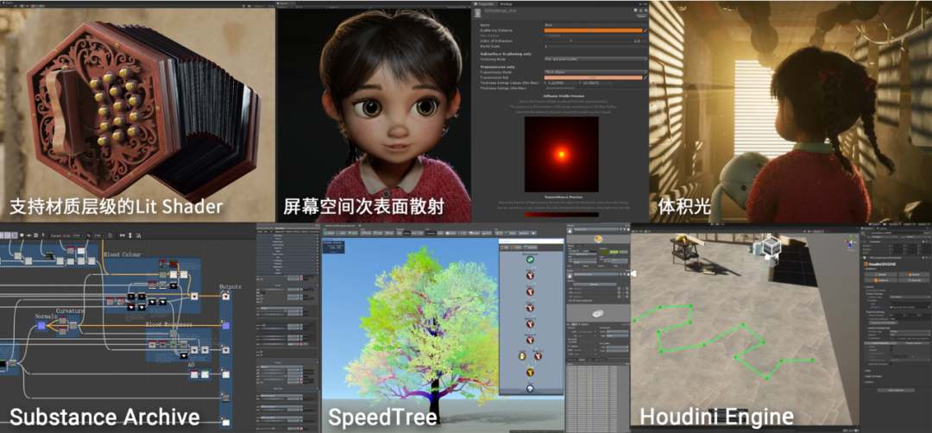Pick Scattering Distance color with its eyedropper

(x=645, y=30)
